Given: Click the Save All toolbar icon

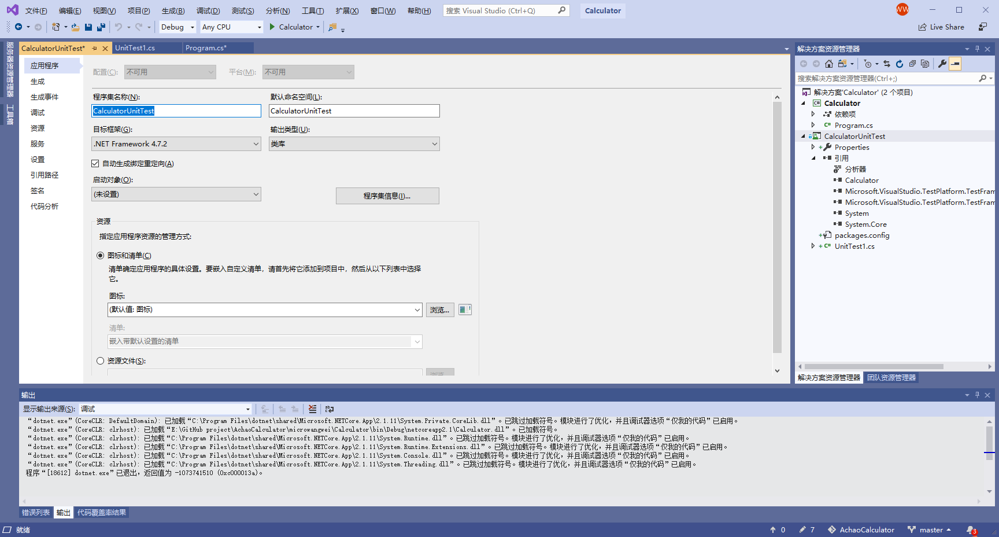Looking at the screenshot, I should click(x=101, y=27).
